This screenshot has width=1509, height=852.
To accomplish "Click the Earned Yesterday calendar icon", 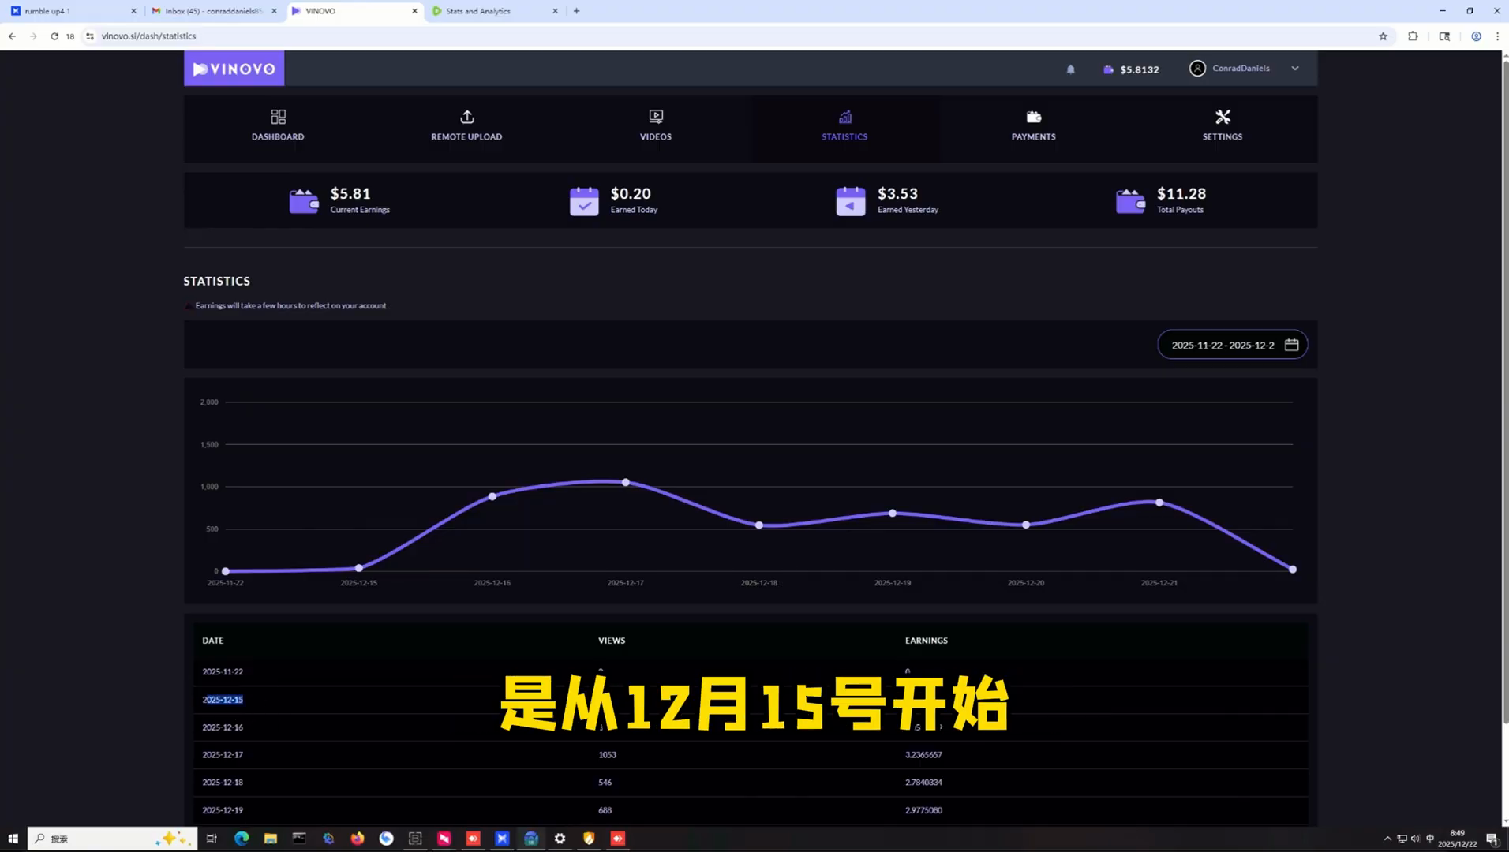I will (x=851, y=201).
